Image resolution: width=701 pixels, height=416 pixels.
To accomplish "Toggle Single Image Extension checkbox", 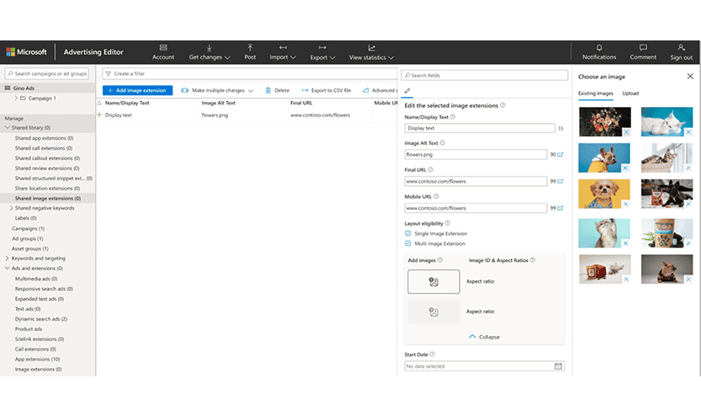I will tap(408, 233).
